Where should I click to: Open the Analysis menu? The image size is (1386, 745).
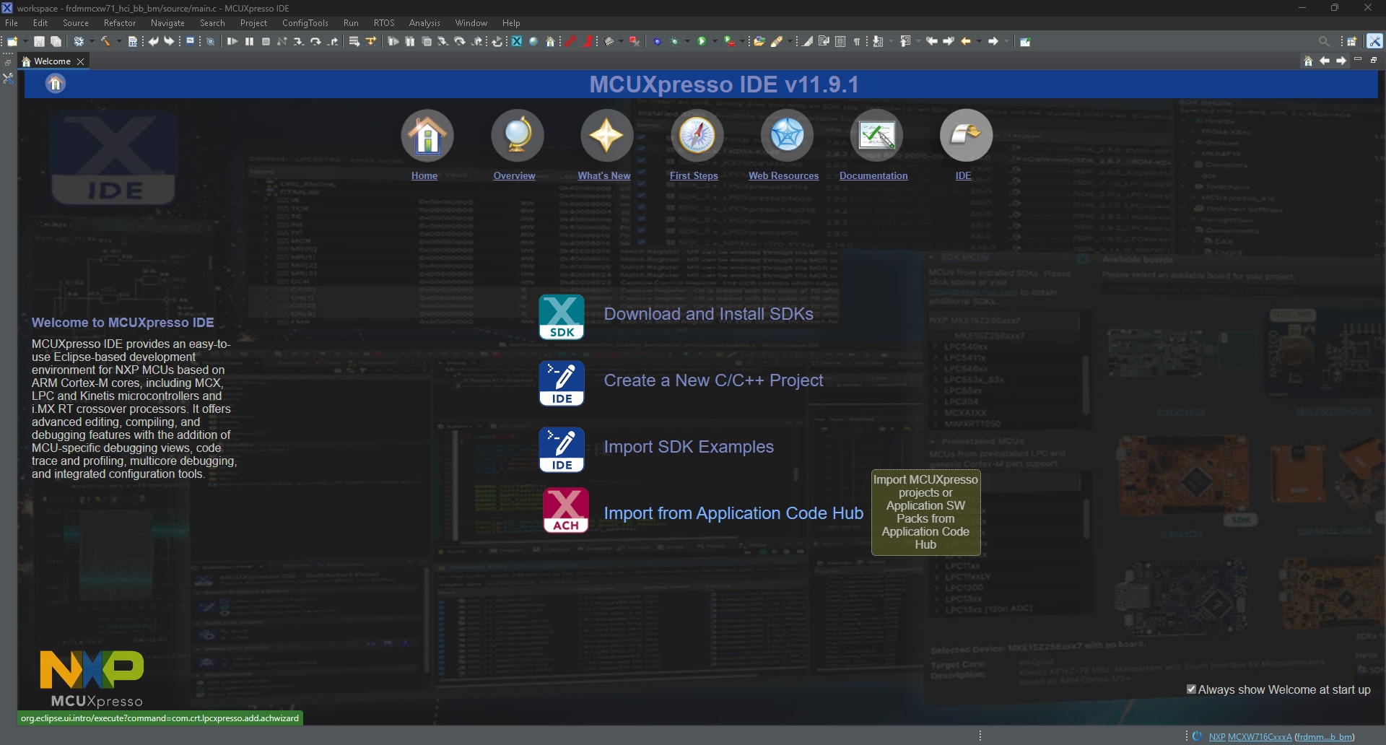424,23
